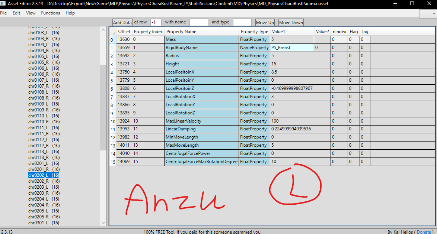
Task: Select tree item chr0104_L
Action: pyautogui.click(x=44, y=45)
